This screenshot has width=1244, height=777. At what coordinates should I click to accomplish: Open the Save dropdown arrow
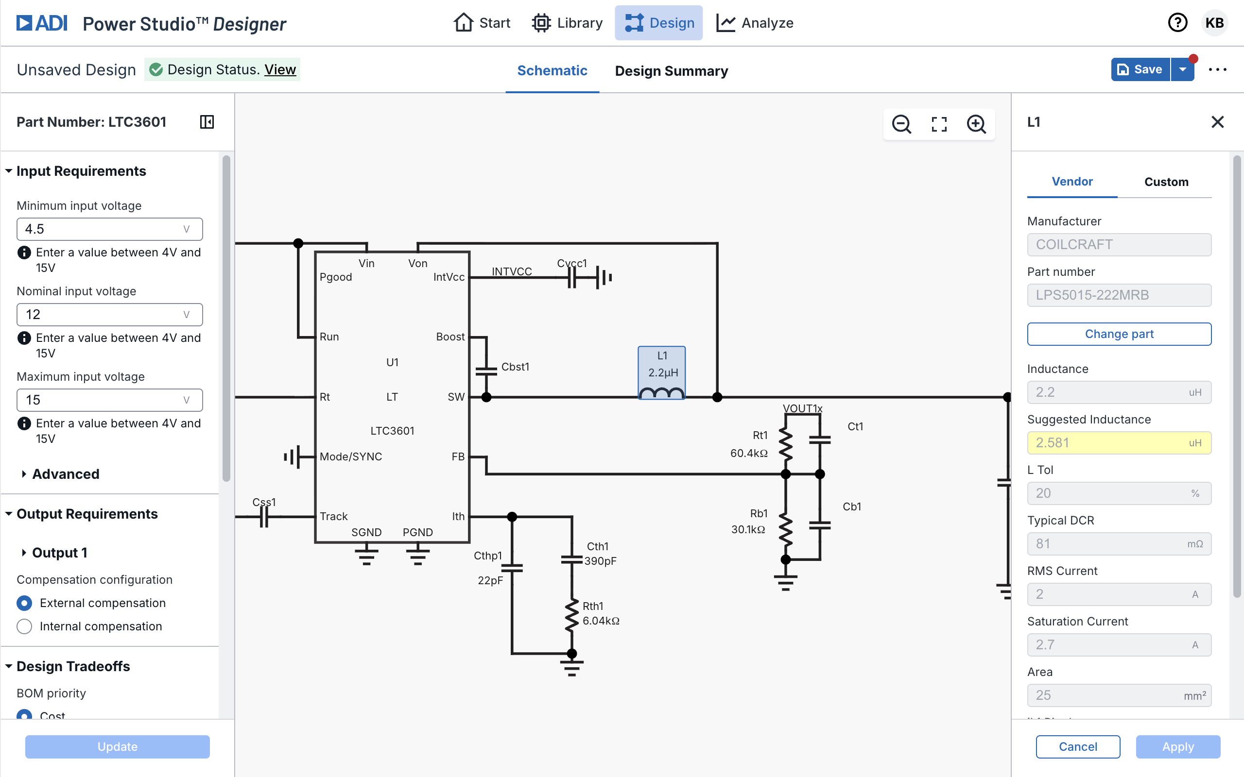click(x=1182, y=69)
